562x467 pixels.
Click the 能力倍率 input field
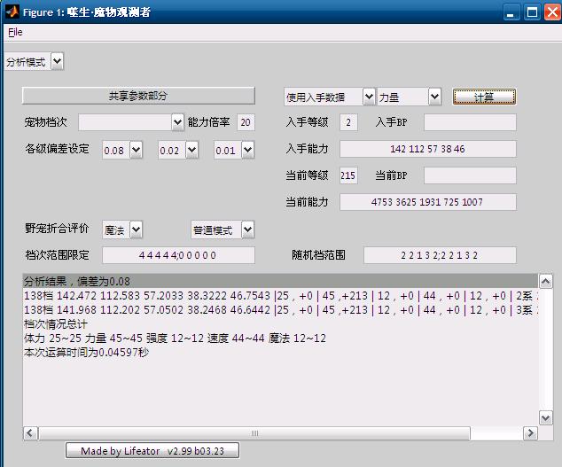(246, 122)
